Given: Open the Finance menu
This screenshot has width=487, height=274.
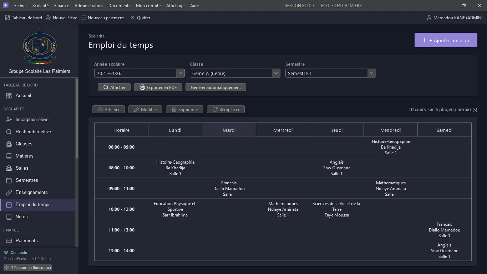Looking at the screenshot, I should [61, 5].
